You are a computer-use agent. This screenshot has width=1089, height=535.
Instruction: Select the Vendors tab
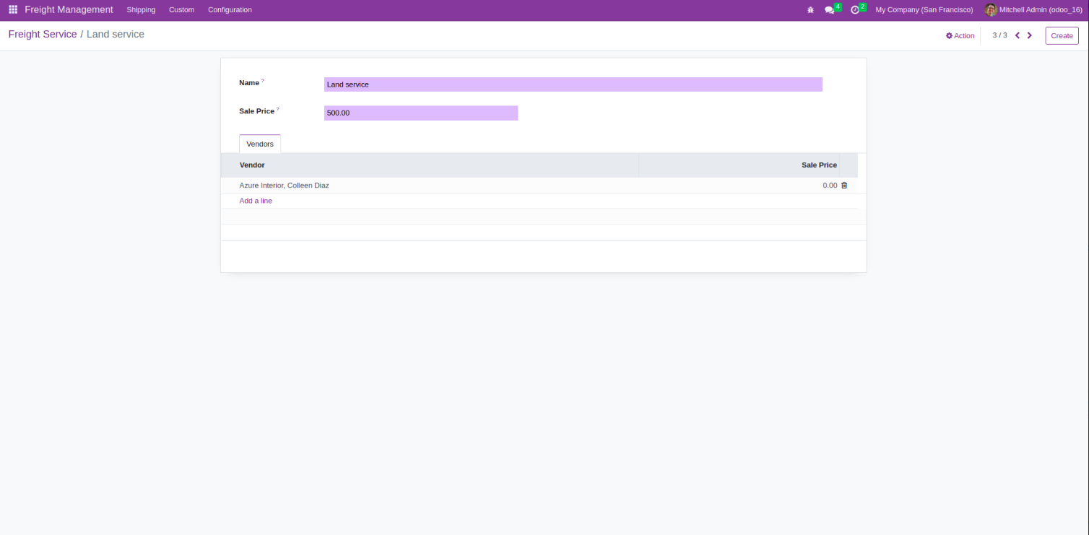pyautogui.click(x=260, y=144)
